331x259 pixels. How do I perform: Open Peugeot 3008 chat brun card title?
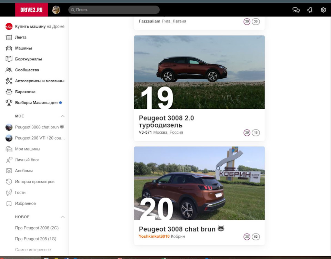181,229
